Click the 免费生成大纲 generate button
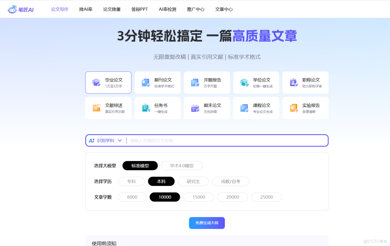The height and width of the screenshot is (246, 390). [x=207, y=223]
